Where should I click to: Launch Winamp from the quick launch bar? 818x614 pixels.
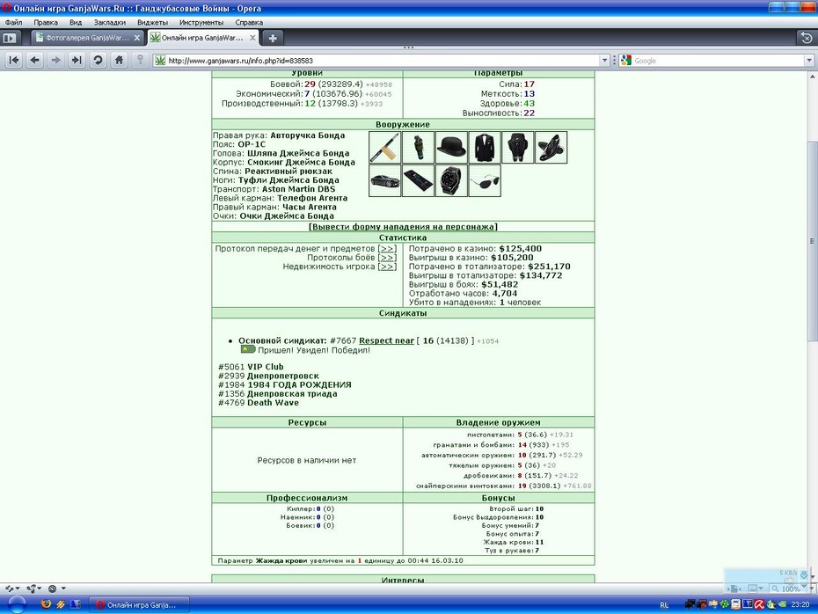pos(61,604)
